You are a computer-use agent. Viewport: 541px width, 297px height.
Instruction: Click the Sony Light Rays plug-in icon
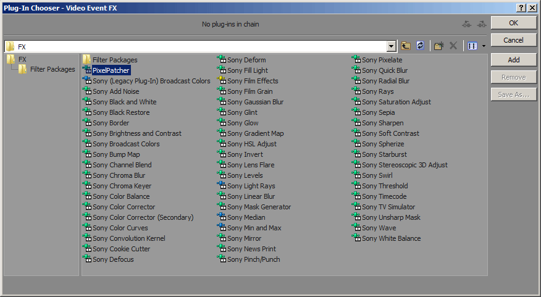[x=221, y=186]
